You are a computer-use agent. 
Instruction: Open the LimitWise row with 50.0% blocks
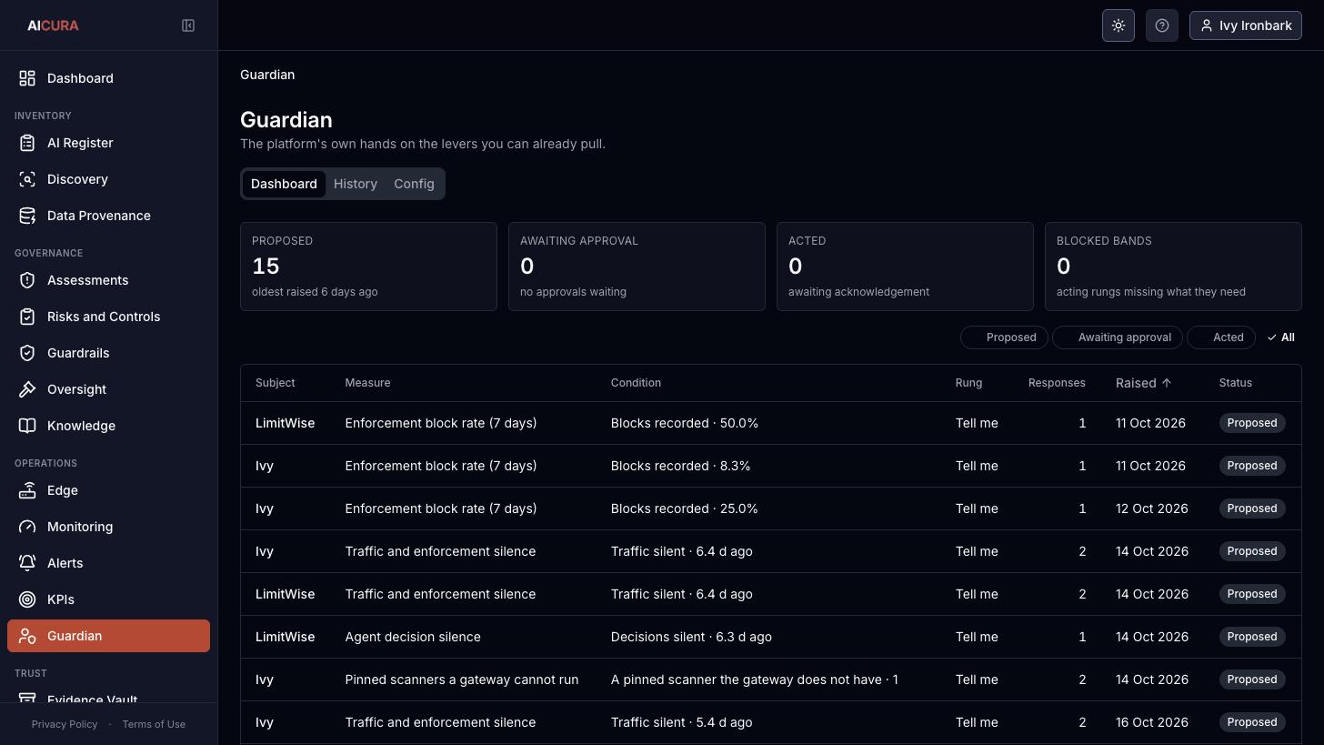coord(771,423)
